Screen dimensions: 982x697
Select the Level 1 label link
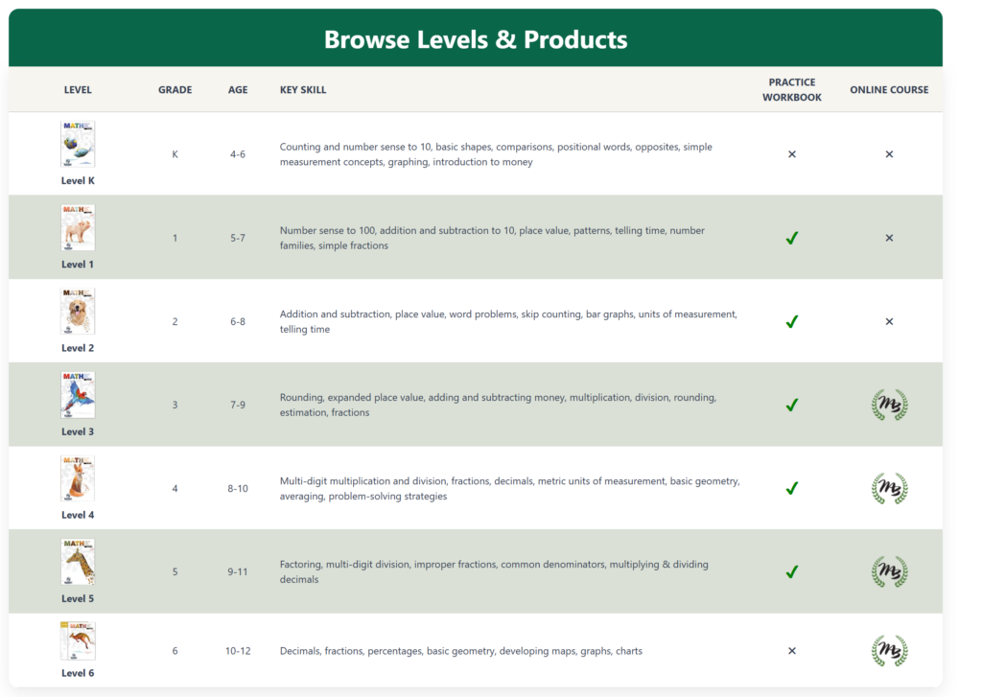click(78, 265)
